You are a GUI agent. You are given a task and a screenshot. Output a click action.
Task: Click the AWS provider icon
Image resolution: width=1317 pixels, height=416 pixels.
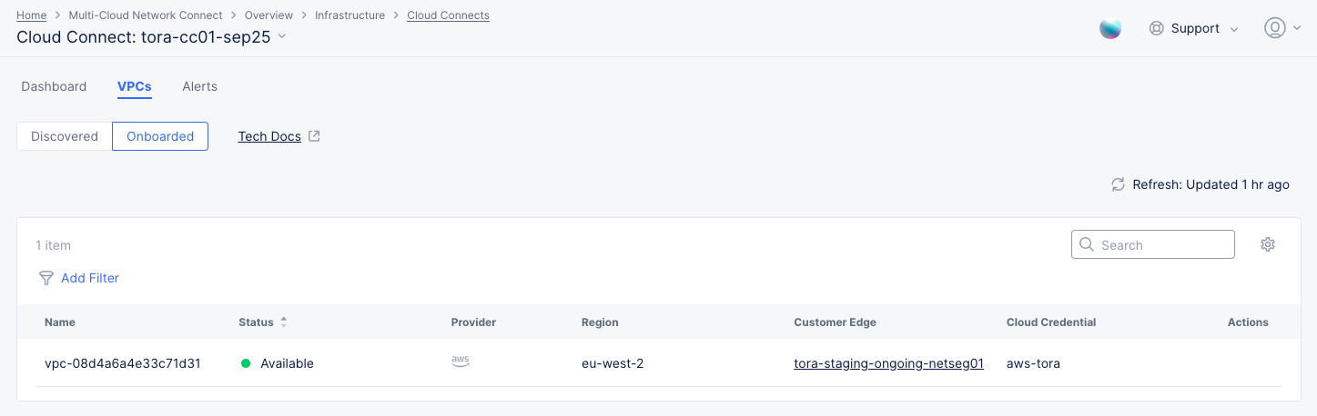(x=461, y=362)
